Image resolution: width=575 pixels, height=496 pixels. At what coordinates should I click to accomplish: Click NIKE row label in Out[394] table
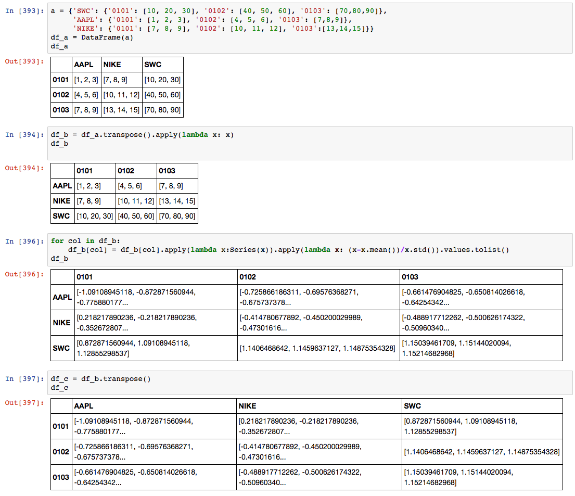click(x=62, y=201)
